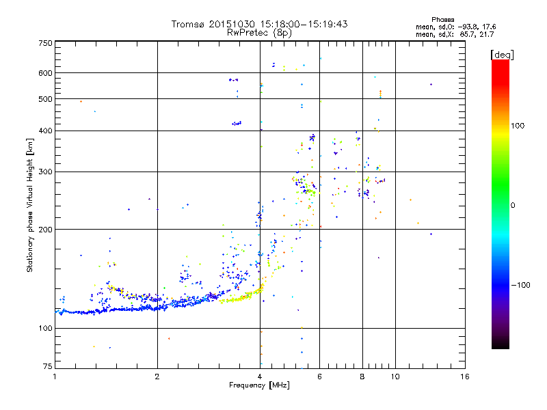Click the y-axis tick label '750'
Viewport: 547px width, 410px height.
pos(45,43)
